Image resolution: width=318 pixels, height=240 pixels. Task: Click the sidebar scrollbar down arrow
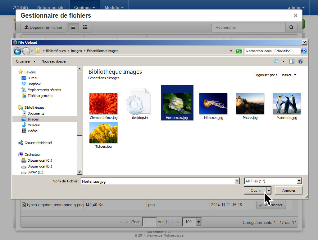coord(80,172)
